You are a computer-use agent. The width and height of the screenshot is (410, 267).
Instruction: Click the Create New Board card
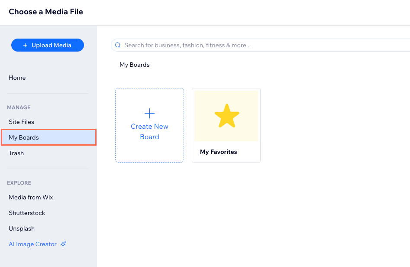pos(149,125)
